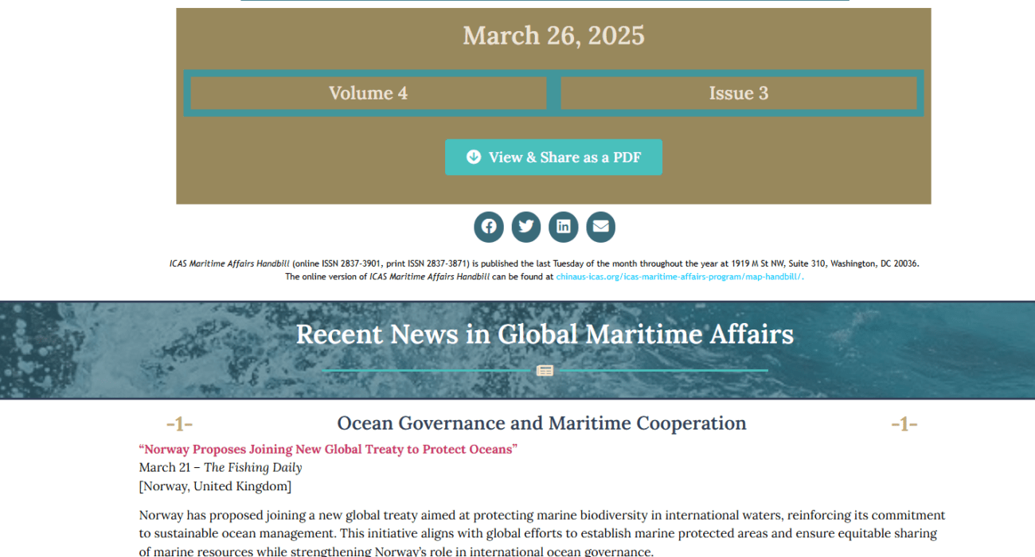The height and width of the screenshot is (557, 1035).
Task: Select the Volume 4 box
Action: [369, 93]
